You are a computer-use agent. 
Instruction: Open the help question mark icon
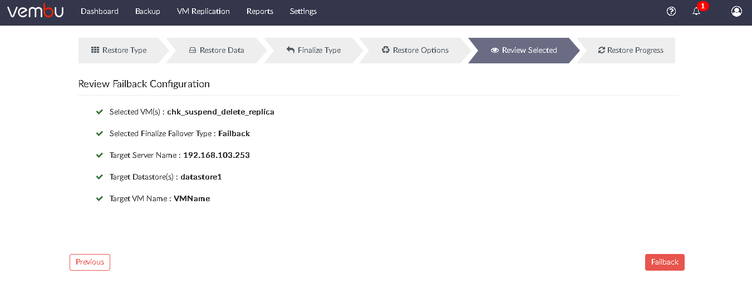pyautogui.click(x=671, y=11)
